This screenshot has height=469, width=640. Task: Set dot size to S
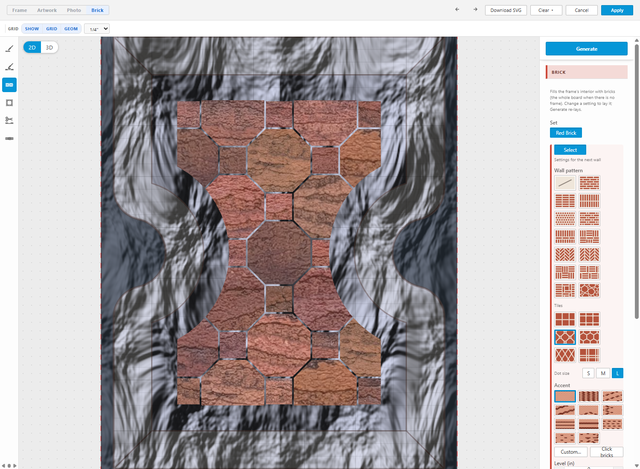pos(588,373)
